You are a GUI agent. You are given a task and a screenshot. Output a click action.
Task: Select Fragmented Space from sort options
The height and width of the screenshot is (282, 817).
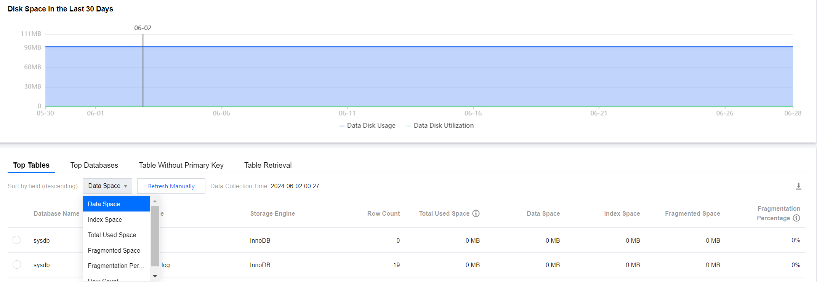(x=114, y=250)
